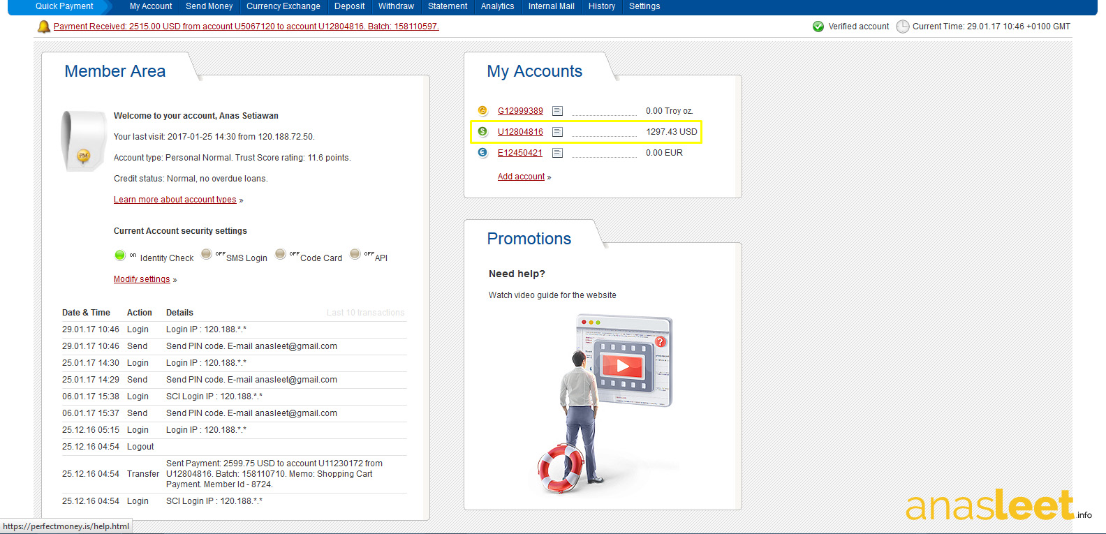
Task: Open Internal Mail from the menu
Action: point(552,6)
